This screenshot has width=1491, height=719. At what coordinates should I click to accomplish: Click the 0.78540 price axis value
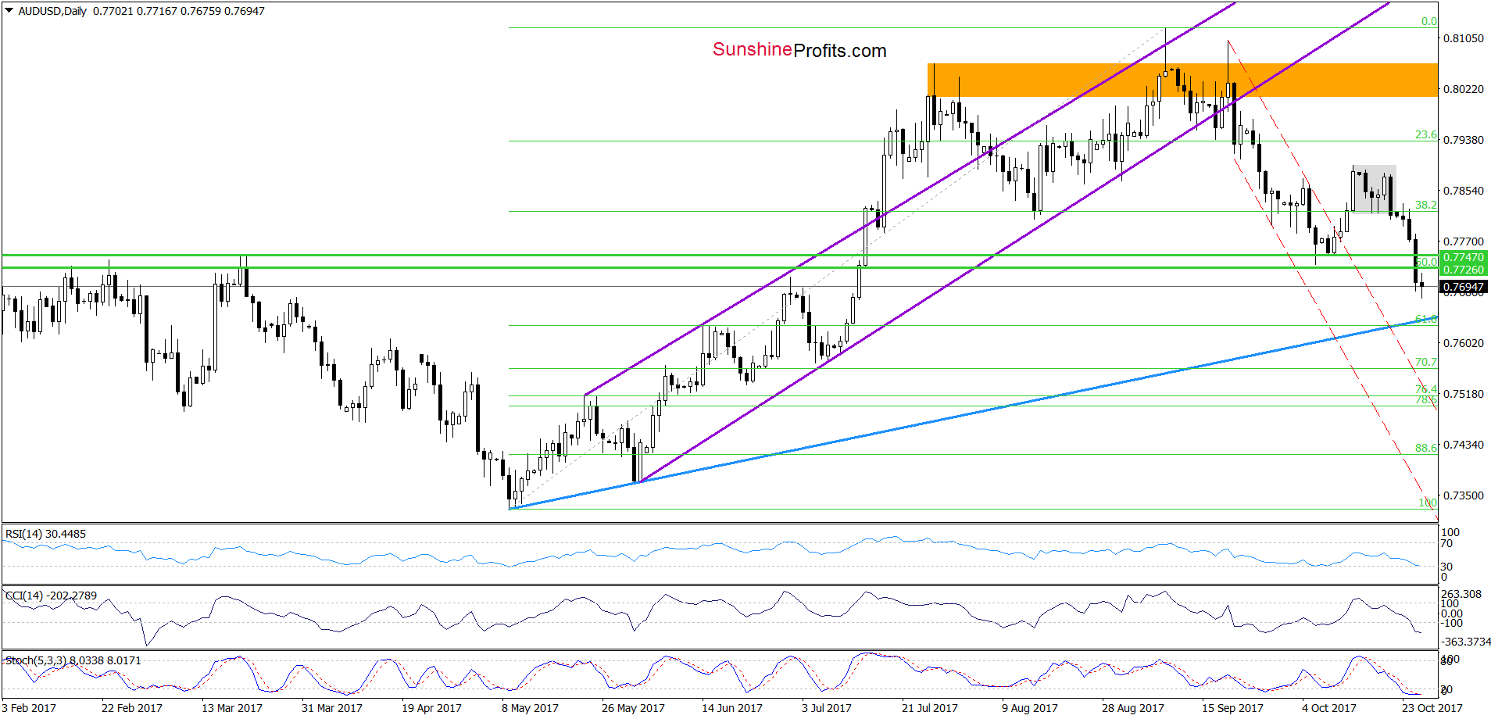click(x=1463, y=191)
